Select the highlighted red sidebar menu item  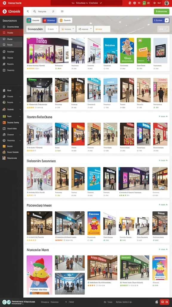(12, 33)
